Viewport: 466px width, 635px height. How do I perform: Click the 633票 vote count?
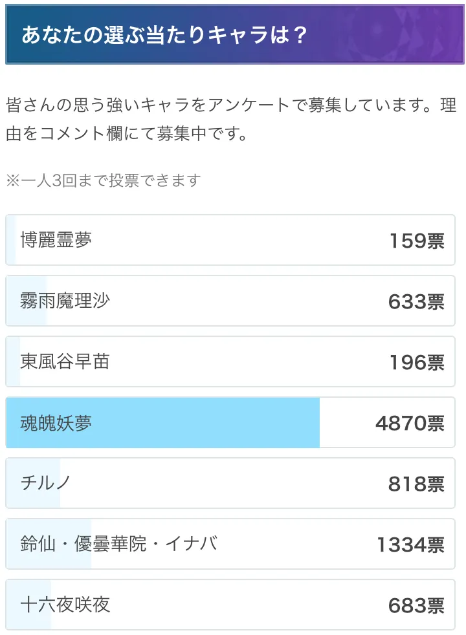coord(416,301)
